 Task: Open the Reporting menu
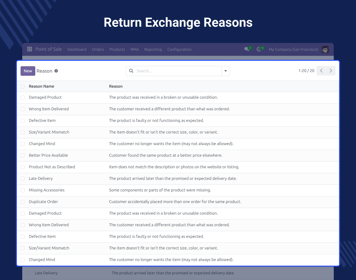click(x=153, y=49)
